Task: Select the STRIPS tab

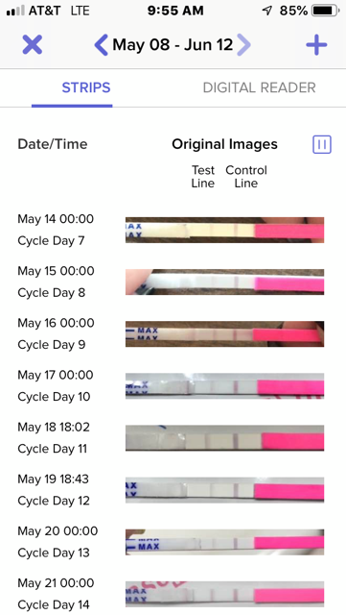Action: [86, 87]
